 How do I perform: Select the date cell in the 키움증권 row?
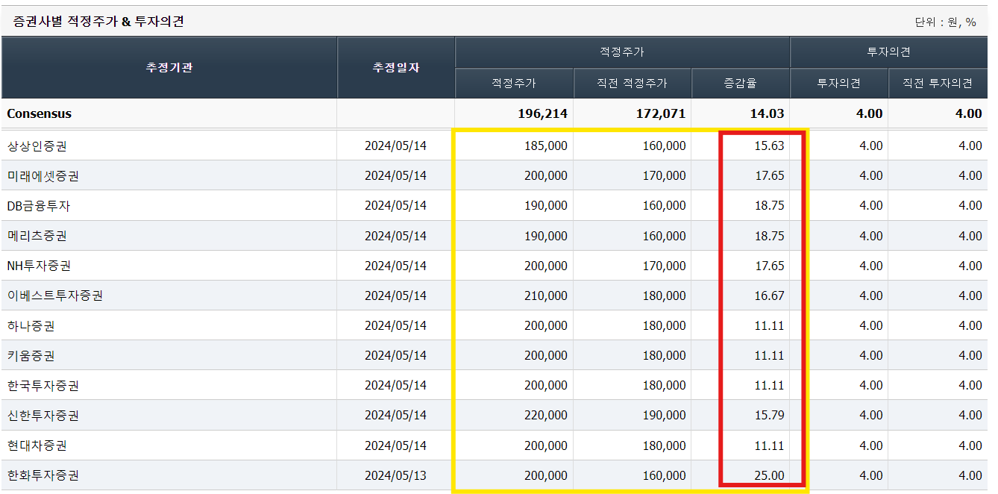tap(395, 356)
